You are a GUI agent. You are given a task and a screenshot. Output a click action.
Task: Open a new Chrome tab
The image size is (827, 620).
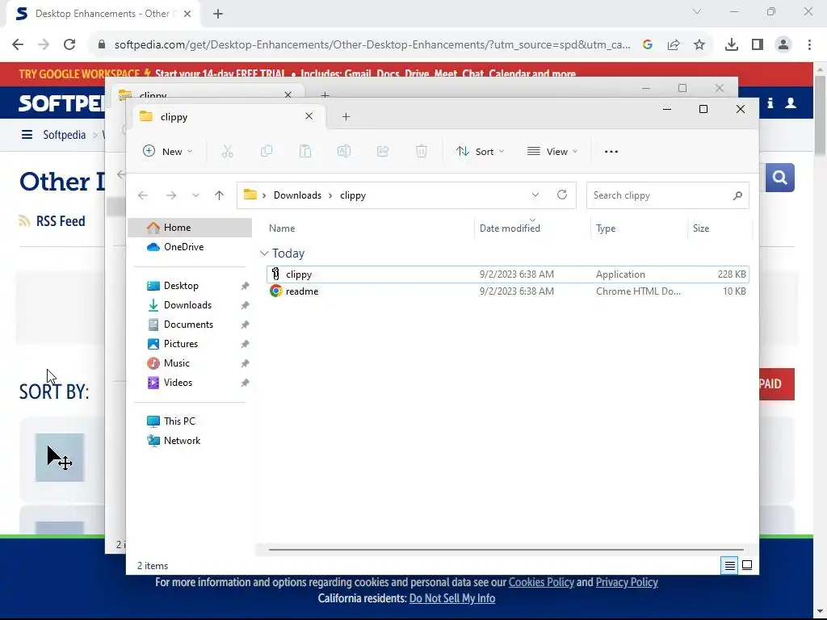(x=218, y=14)
